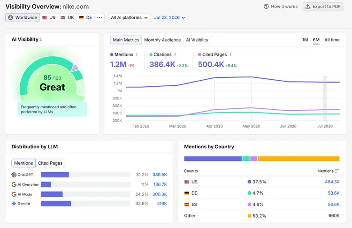
Task: Select the All time range
Action: 332,40
